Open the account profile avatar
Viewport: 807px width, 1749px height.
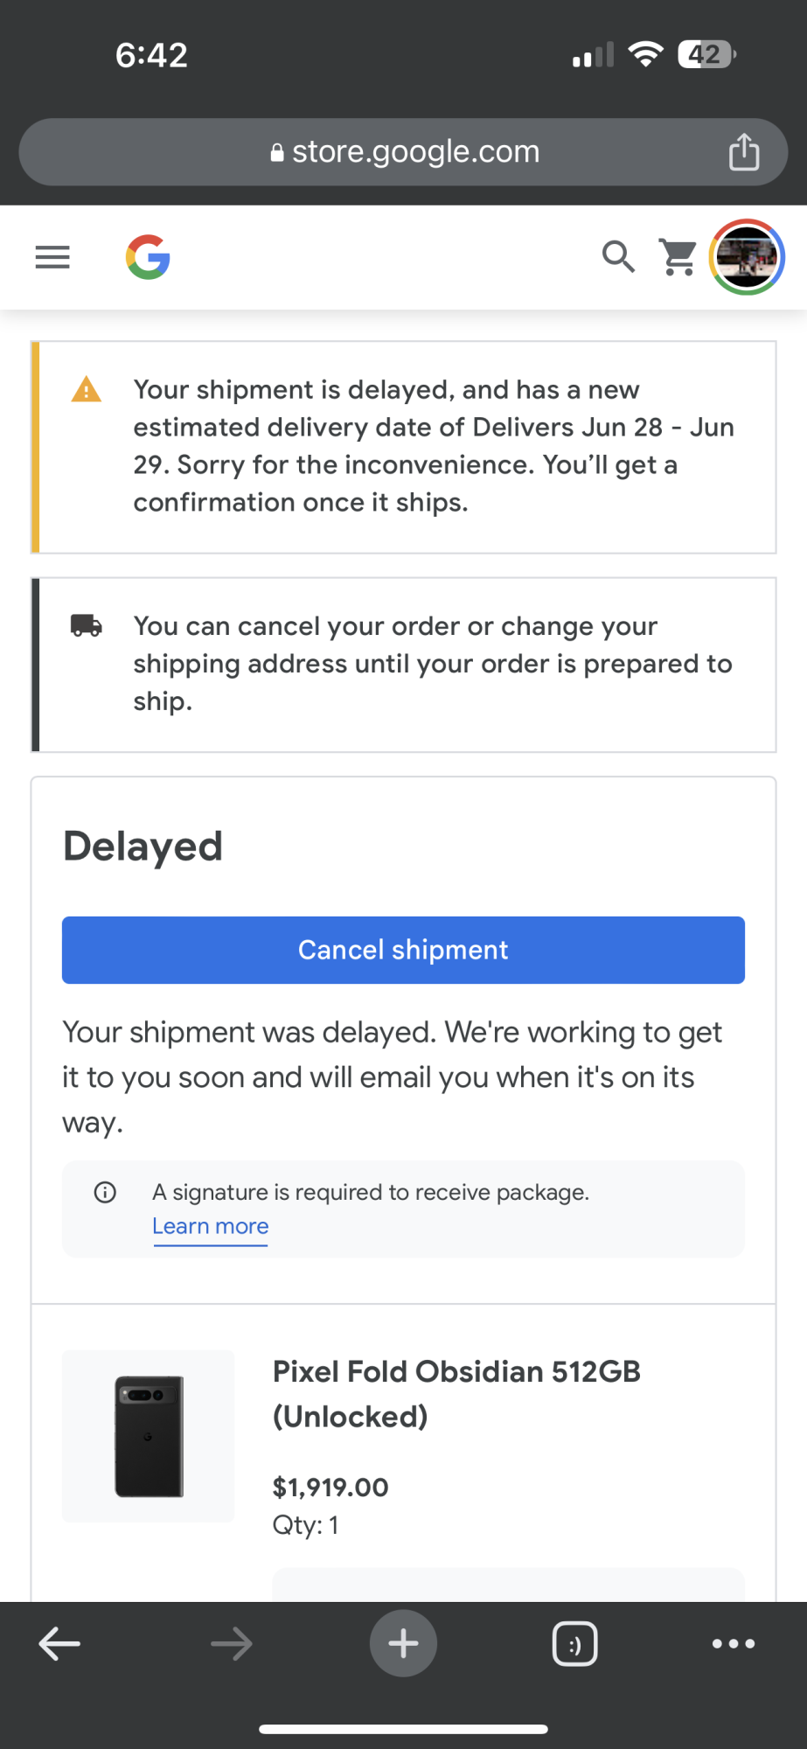tap(746, 257)
